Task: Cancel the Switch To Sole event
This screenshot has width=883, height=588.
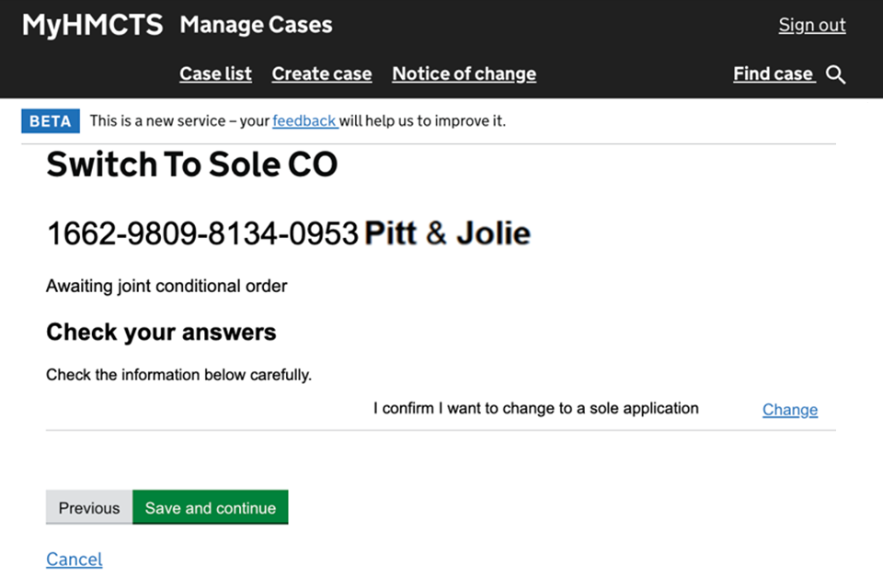Action: point(74,560)
